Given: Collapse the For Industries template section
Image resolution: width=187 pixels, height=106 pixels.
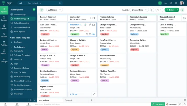Looking at the screenshot, I should (x=12, y=47).
